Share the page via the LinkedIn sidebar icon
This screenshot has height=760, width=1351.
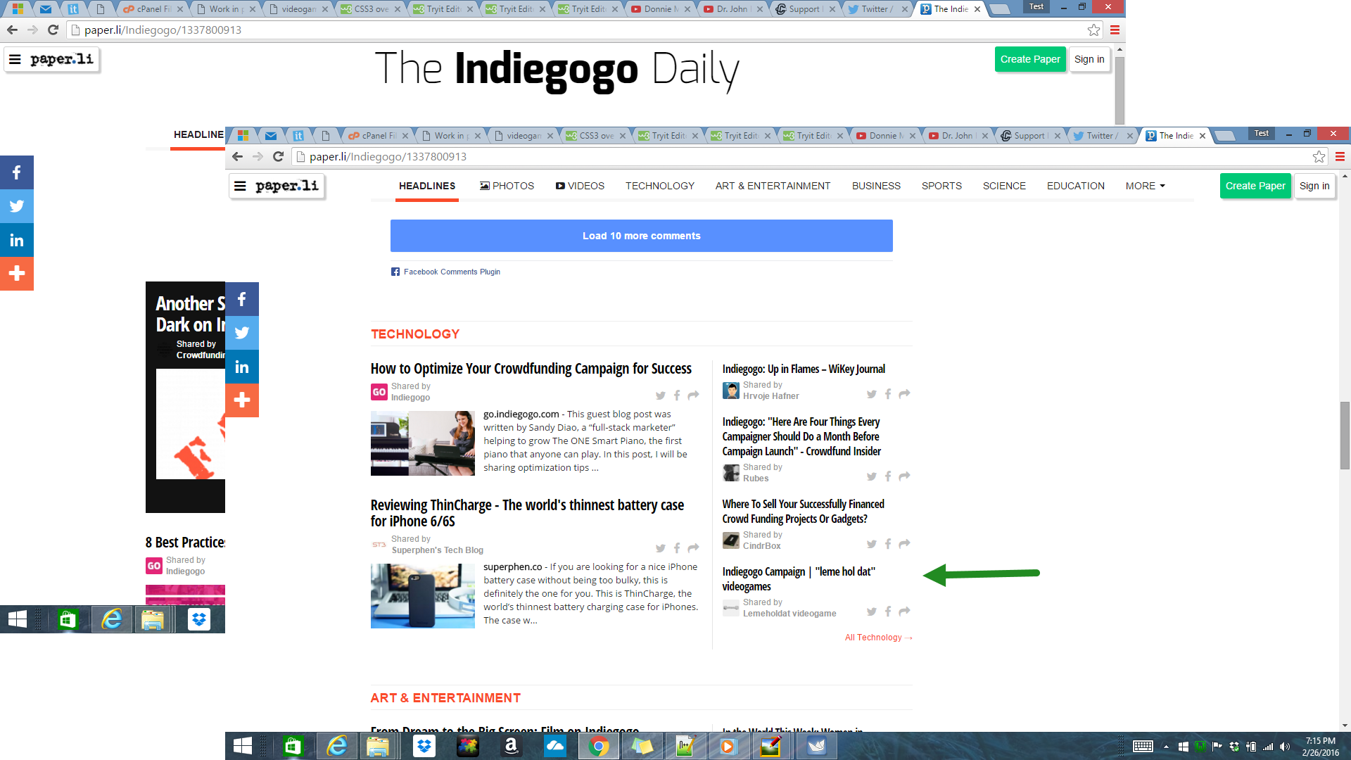[x=17, y=240]
